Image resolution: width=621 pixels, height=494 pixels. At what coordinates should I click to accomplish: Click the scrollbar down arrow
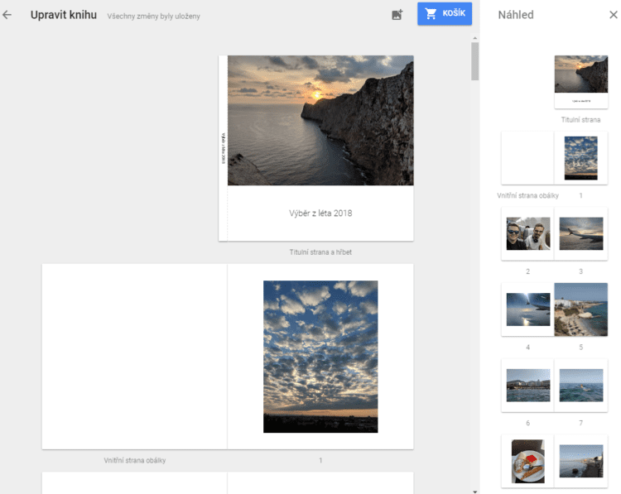475,492
